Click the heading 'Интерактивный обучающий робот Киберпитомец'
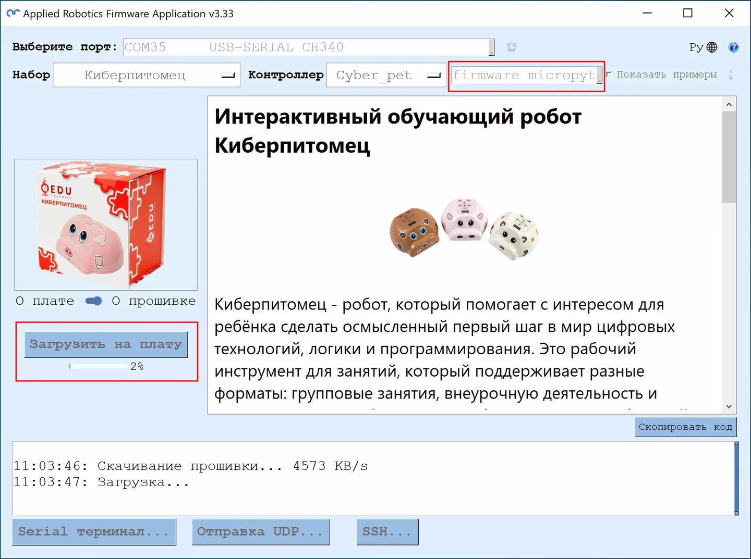This screenshot has width=751, height=559. tap(398, 131)
